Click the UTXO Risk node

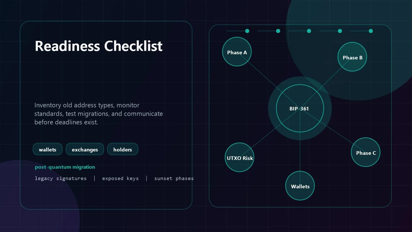click(x=239, y=157)
